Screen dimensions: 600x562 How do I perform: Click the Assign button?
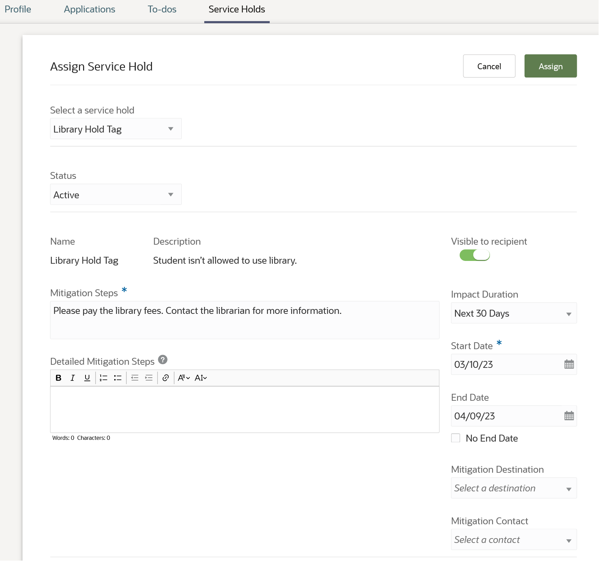tap(550, 66)
